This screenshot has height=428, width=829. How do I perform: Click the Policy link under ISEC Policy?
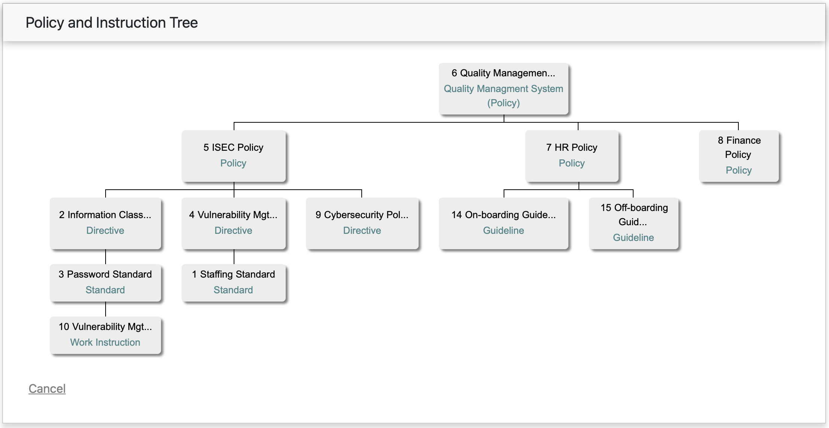tap(233, 163)
